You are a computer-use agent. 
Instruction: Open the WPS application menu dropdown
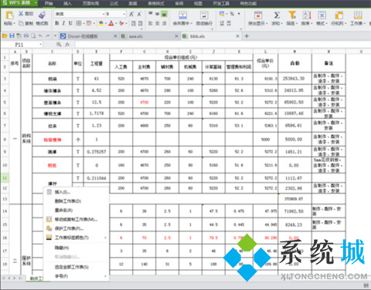[x=36, y=3]
